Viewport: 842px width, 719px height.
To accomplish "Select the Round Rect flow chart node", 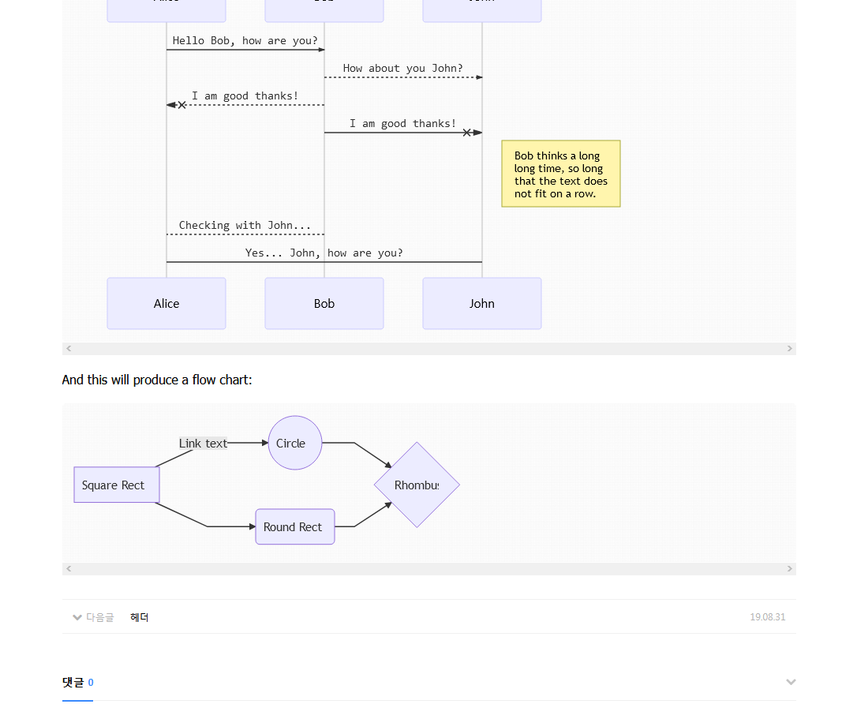I will click(x=295, y=526).
